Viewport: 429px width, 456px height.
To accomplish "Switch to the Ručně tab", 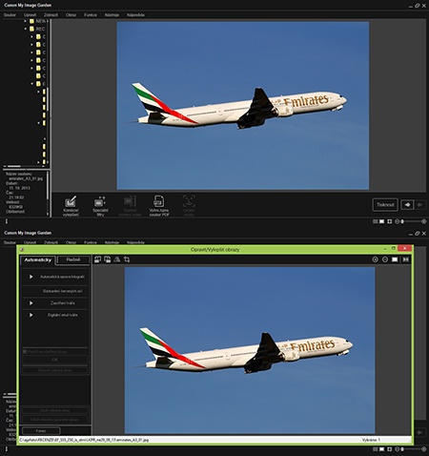I will 73,259.
